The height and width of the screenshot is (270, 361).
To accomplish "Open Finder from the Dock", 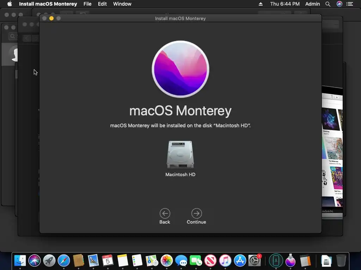I will [x=20, y=261].
